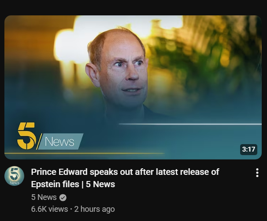
Task: Click the man's ear in the thumbnail
Action: [93, 75]
